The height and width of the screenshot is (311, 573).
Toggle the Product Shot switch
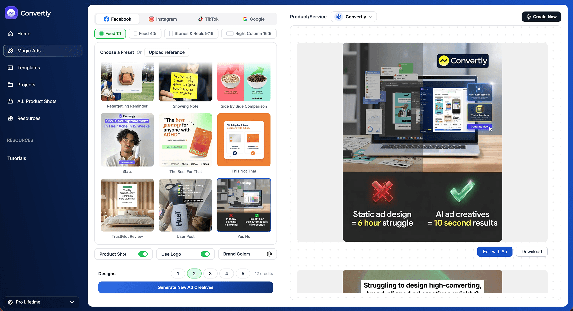coord(143,254)
